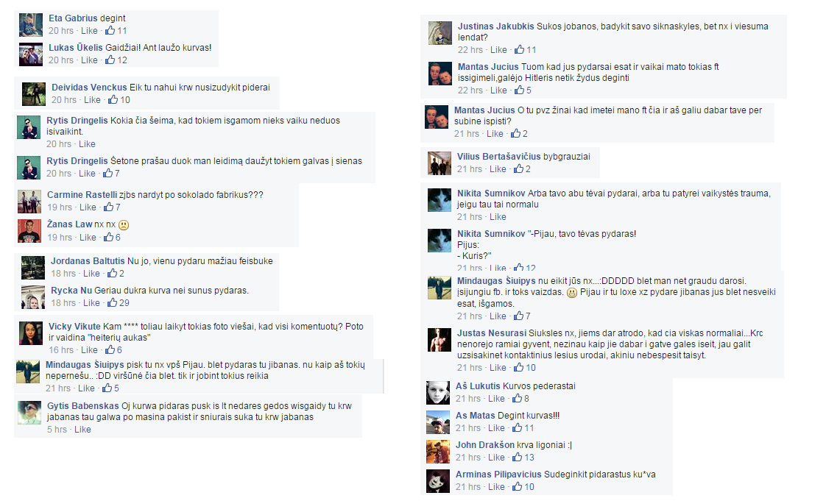The width and height of the screenshot is (840, 501).
Task: Click thumbs-up icon on Carmine Rastelli comment
Action: click(x=109, y=207)
